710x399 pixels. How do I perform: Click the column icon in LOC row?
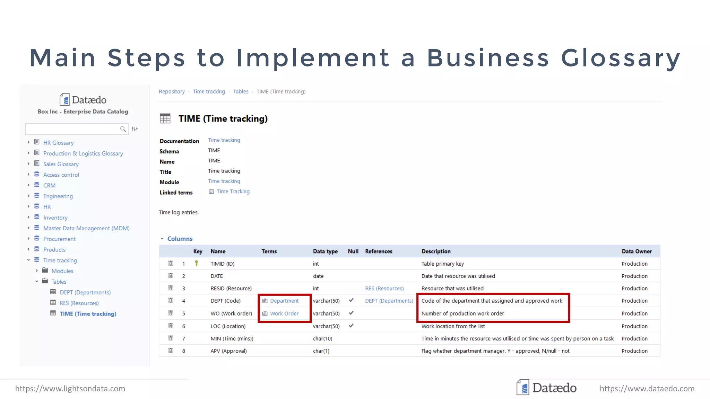(171, 326)
